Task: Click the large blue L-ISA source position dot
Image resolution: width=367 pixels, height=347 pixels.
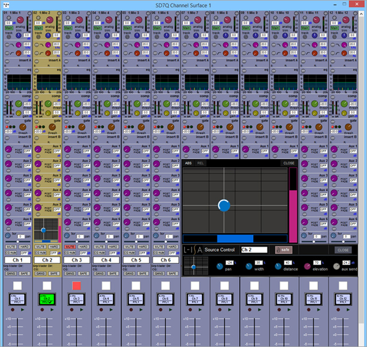Action: tap(224, 206)
